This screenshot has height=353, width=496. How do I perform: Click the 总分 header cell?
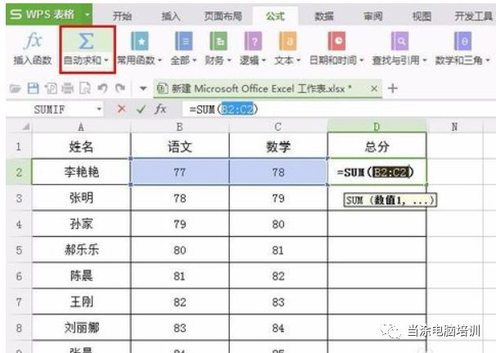tap(377, 146)
